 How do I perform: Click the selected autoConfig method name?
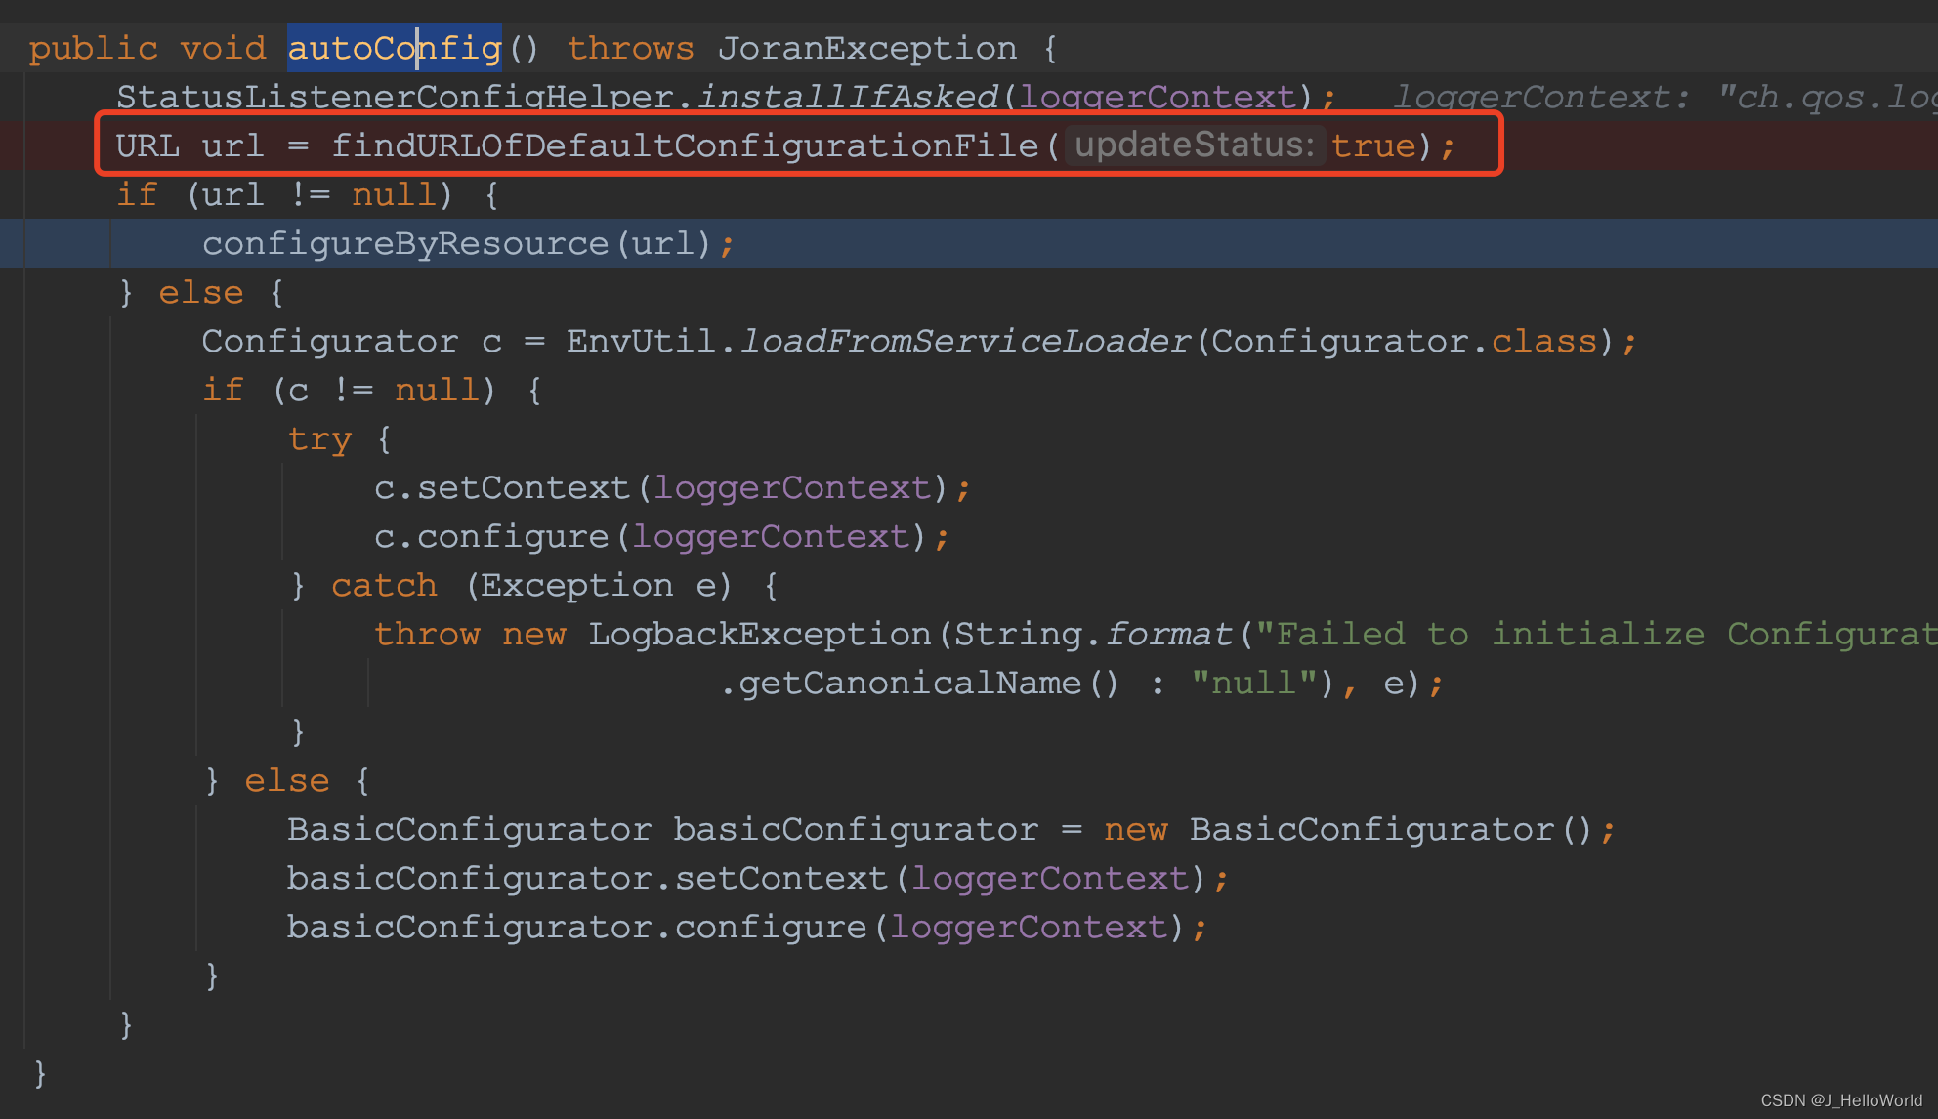click(393, 47)
